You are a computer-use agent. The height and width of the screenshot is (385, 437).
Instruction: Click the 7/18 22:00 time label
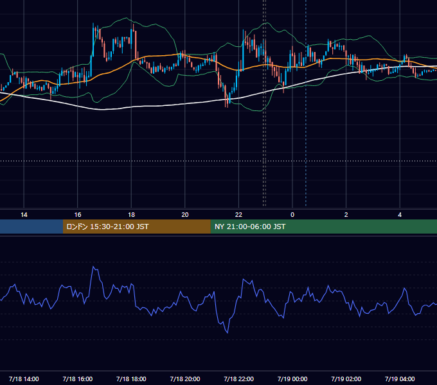(239, 379)
